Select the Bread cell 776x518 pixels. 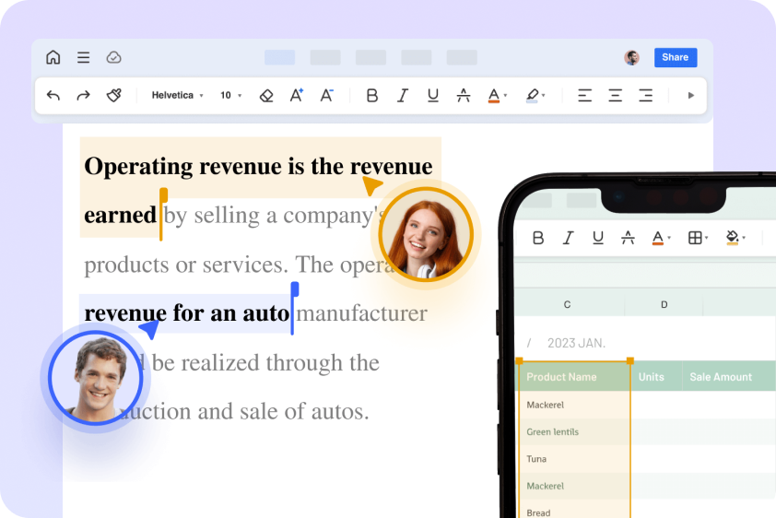pos(574,510)
